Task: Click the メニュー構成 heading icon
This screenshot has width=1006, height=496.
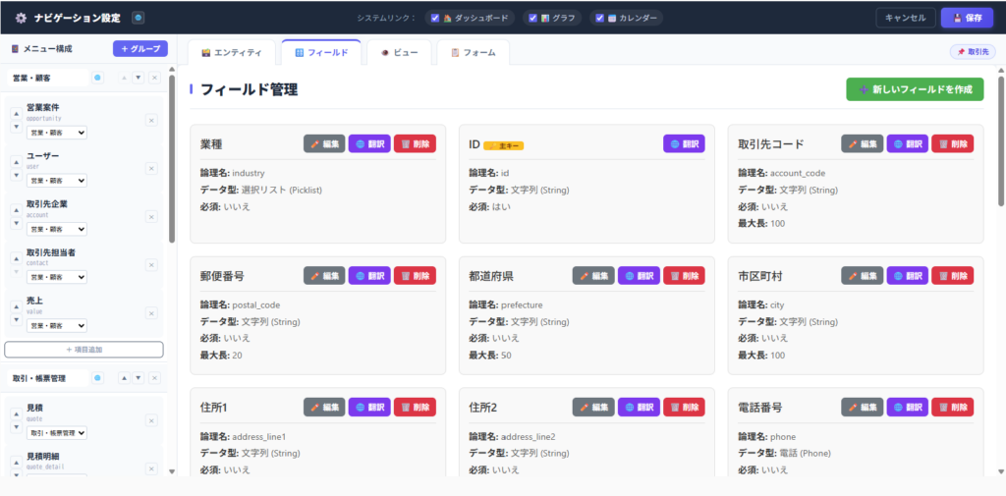Action: click(15, 49)
